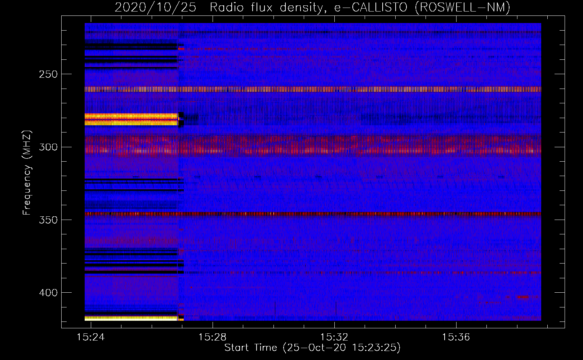Click the 'Start Time (25-Oct-20 15:23:25)' axis label

[x=312, y=348]
